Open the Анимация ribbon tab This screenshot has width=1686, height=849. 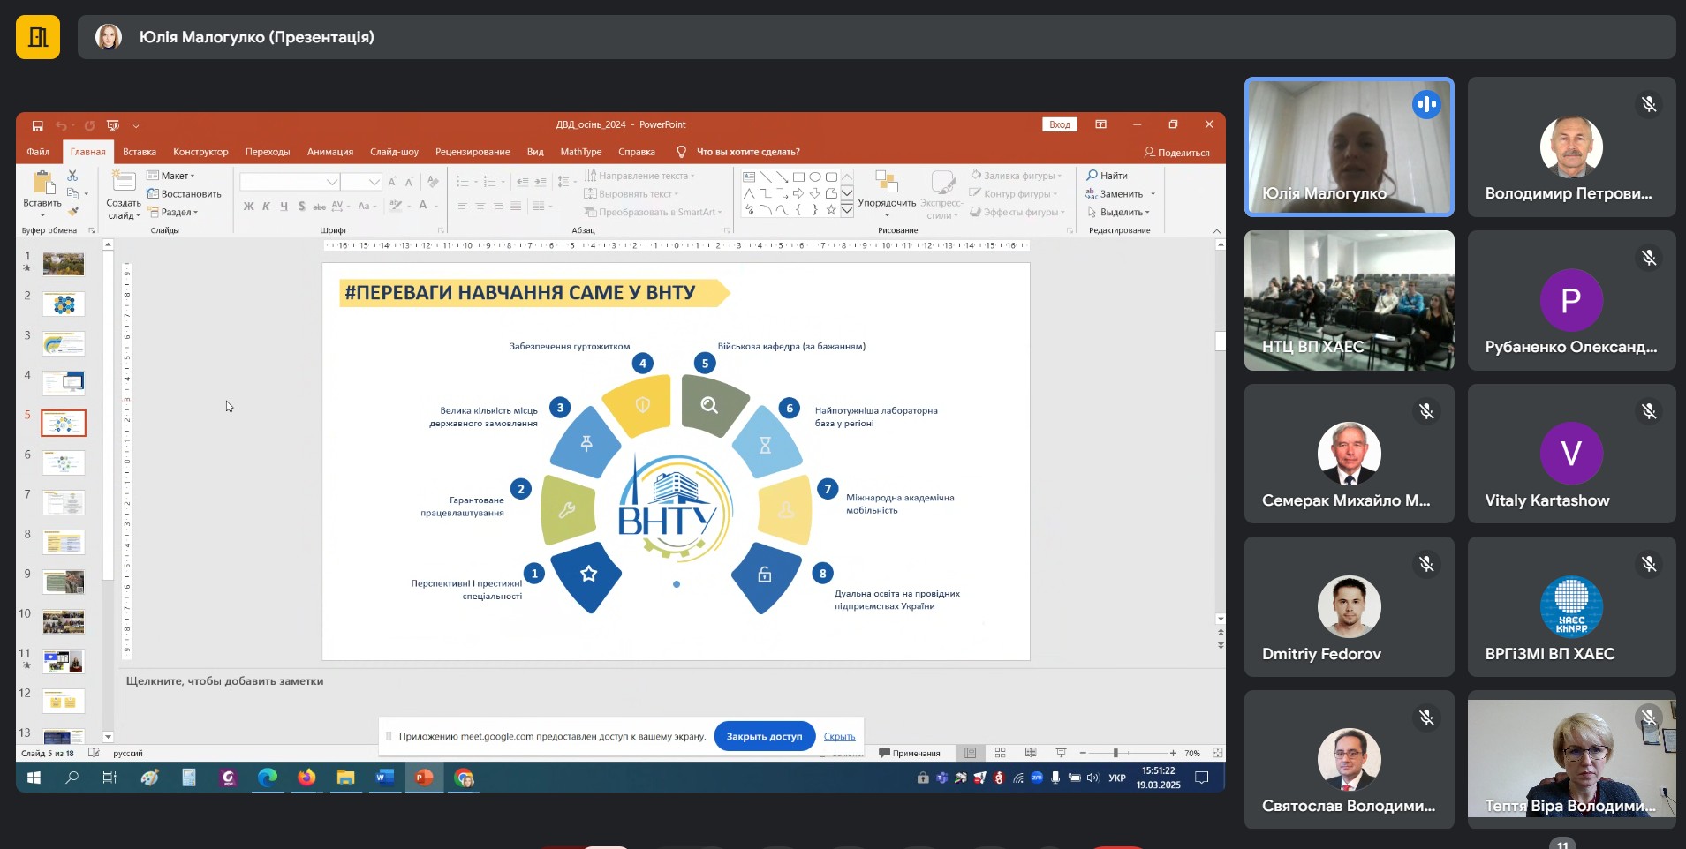click(330, 152)
